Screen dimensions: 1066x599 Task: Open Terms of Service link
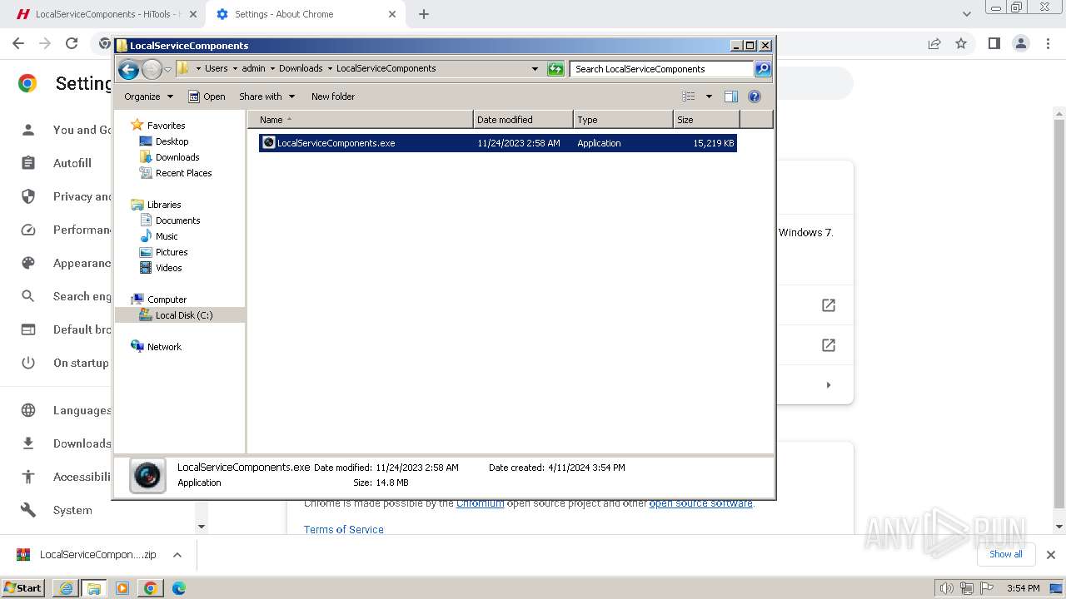click(x=344, y=530)
